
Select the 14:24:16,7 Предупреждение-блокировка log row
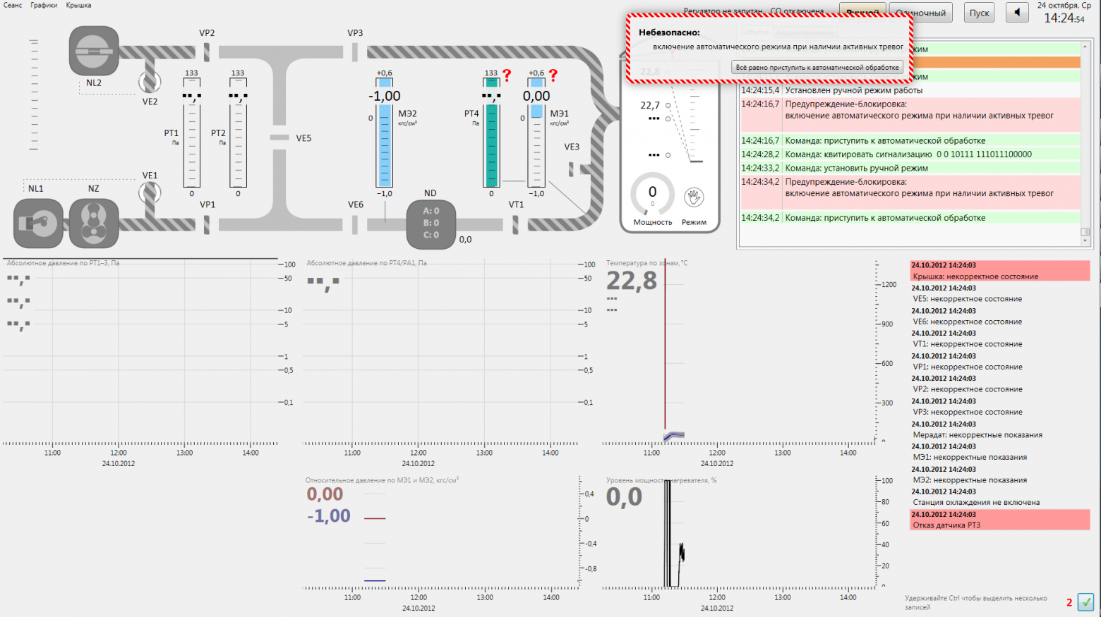click(910, 116)
